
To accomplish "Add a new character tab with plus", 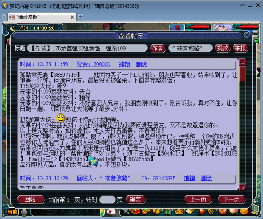I will tap(81, 17).
